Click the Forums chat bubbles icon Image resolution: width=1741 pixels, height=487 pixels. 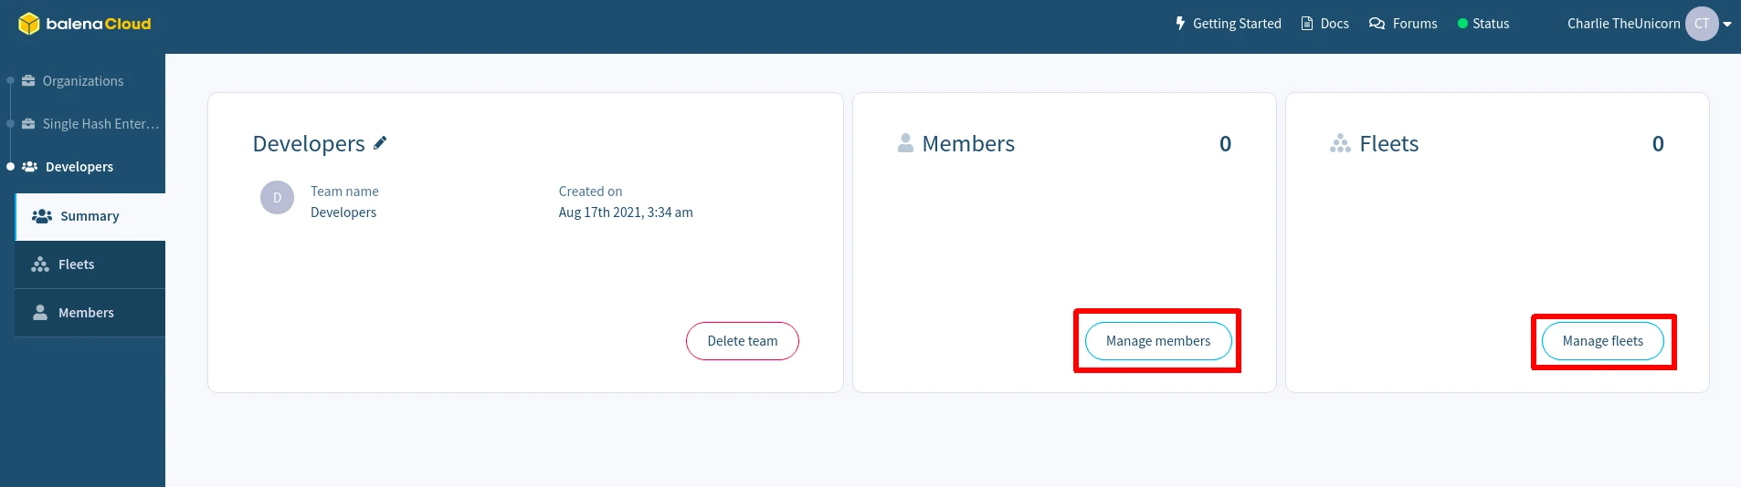coord(1377,24)
